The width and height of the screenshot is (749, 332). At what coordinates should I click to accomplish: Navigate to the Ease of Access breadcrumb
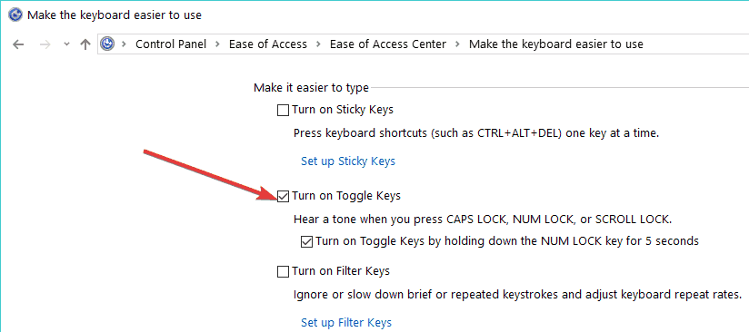pos(268,44)
